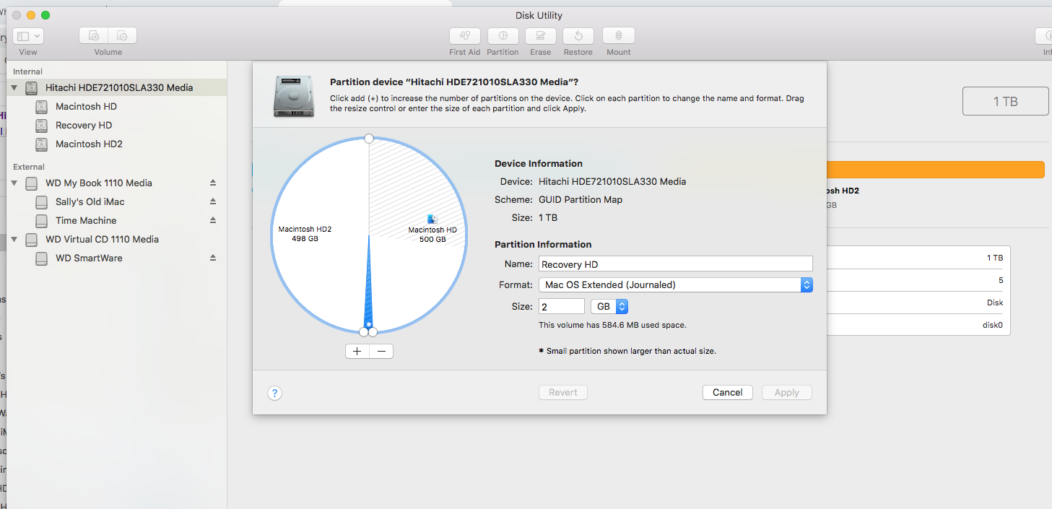
Task: Click the 1 TB capacity box
Action: [1006, 101]
